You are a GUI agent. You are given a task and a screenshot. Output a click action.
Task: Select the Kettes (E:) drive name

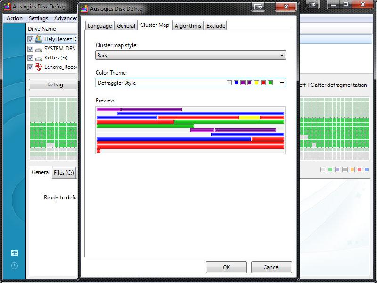point(56,58)
